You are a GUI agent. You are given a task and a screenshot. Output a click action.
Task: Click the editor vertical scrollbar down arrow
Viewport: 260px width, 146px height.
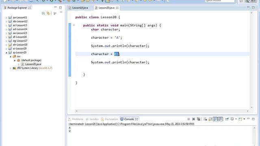click(x=251, y=107)
